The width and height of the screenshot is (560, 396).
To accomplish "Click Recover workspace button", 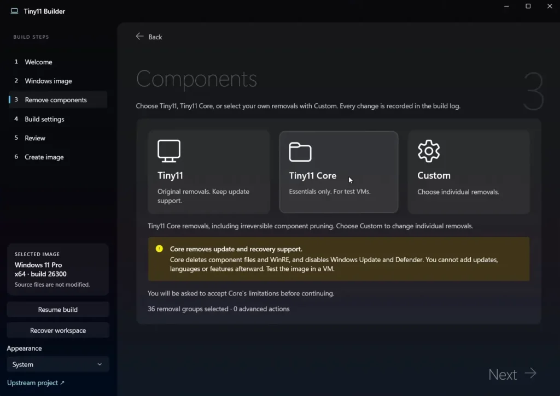I will pyautogui.click(x=58, y=330).
